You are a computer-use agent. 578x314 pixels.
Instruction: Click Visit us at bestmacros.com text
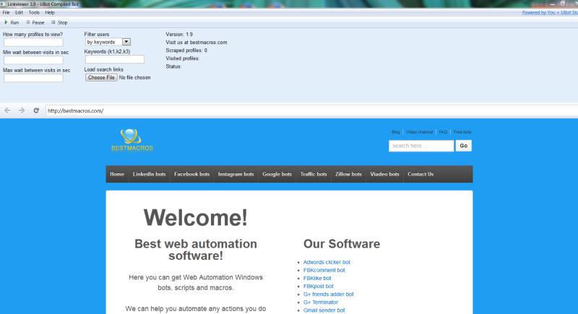pos(197,43)
